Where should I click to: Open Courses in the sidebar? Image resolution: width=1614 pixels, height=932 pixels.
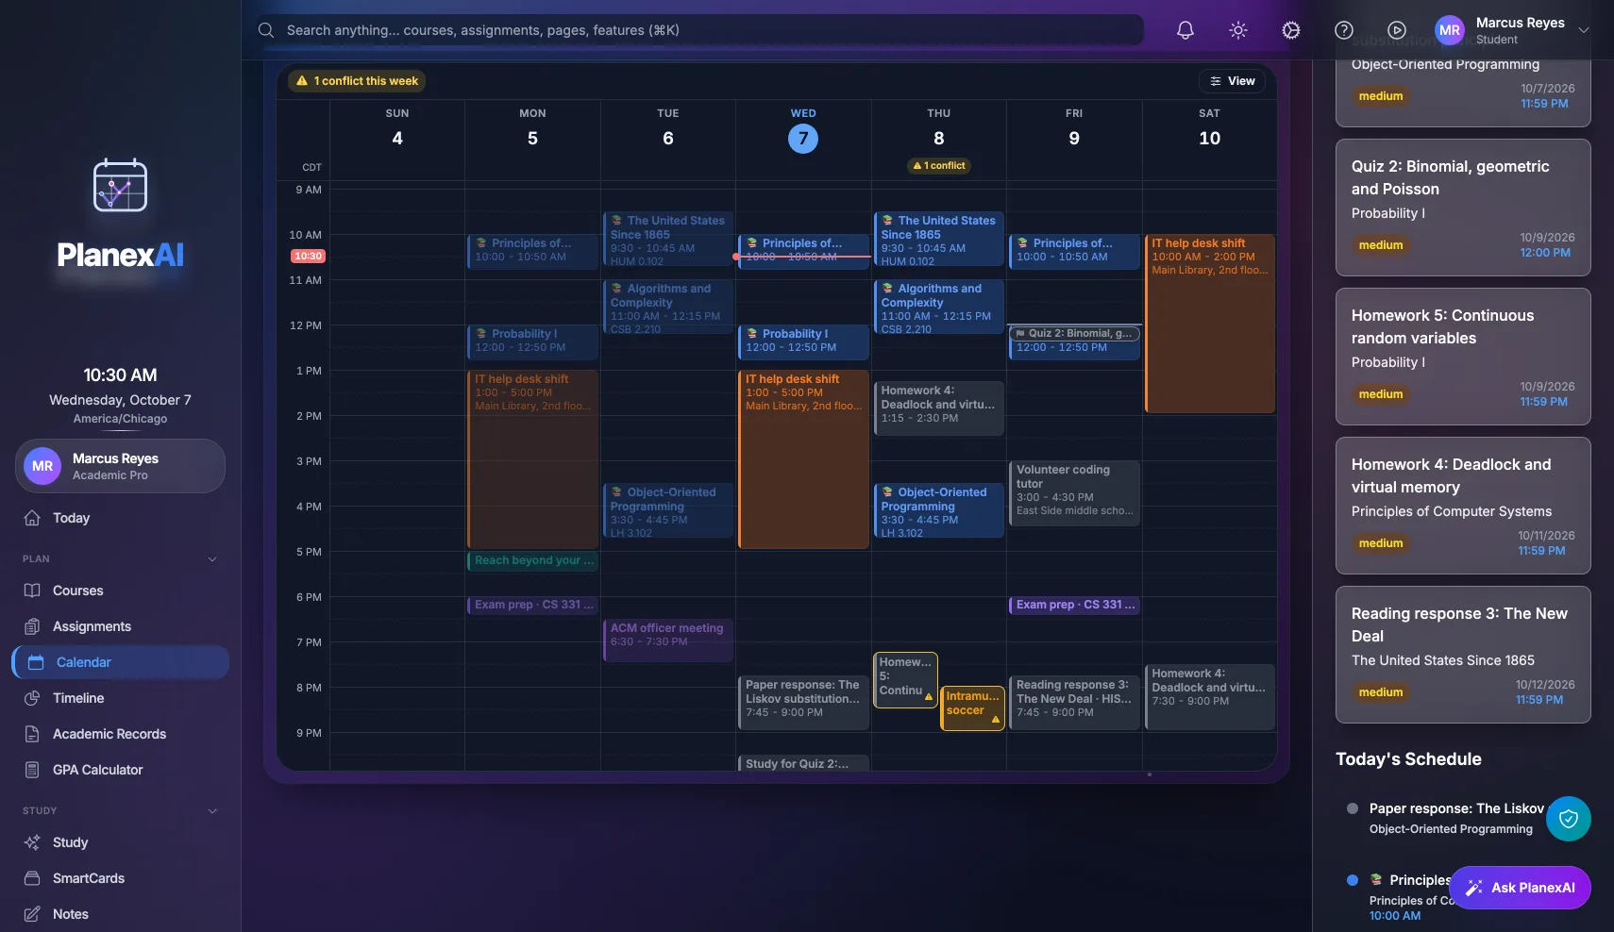(x=120, y=591)
